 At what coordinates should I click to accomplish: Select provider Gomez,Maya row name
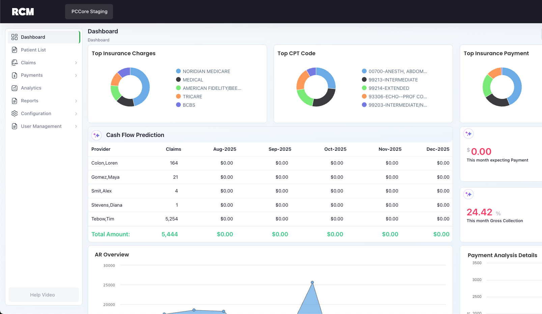point(105,177)
